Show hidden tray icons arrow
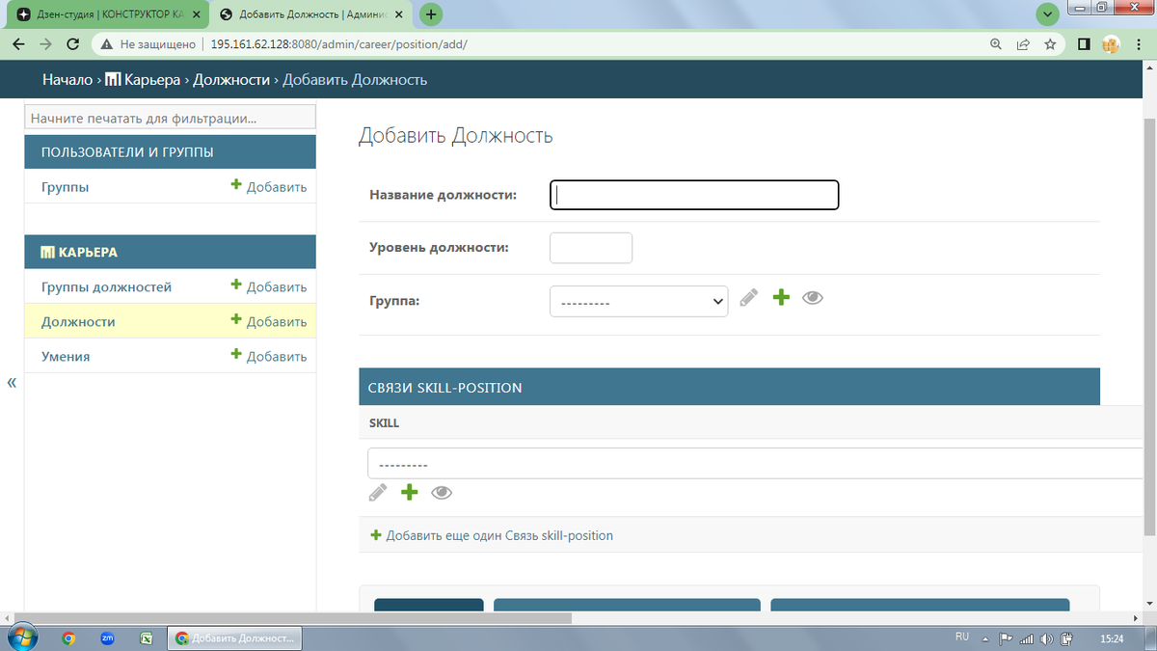This screenshot has width=1157, height=651. point(985,638)
